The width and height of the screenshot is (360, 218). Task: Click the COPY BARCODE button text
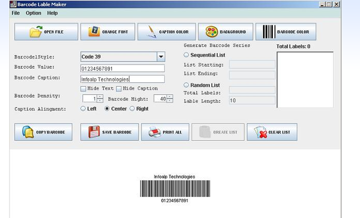coord(50,132)
